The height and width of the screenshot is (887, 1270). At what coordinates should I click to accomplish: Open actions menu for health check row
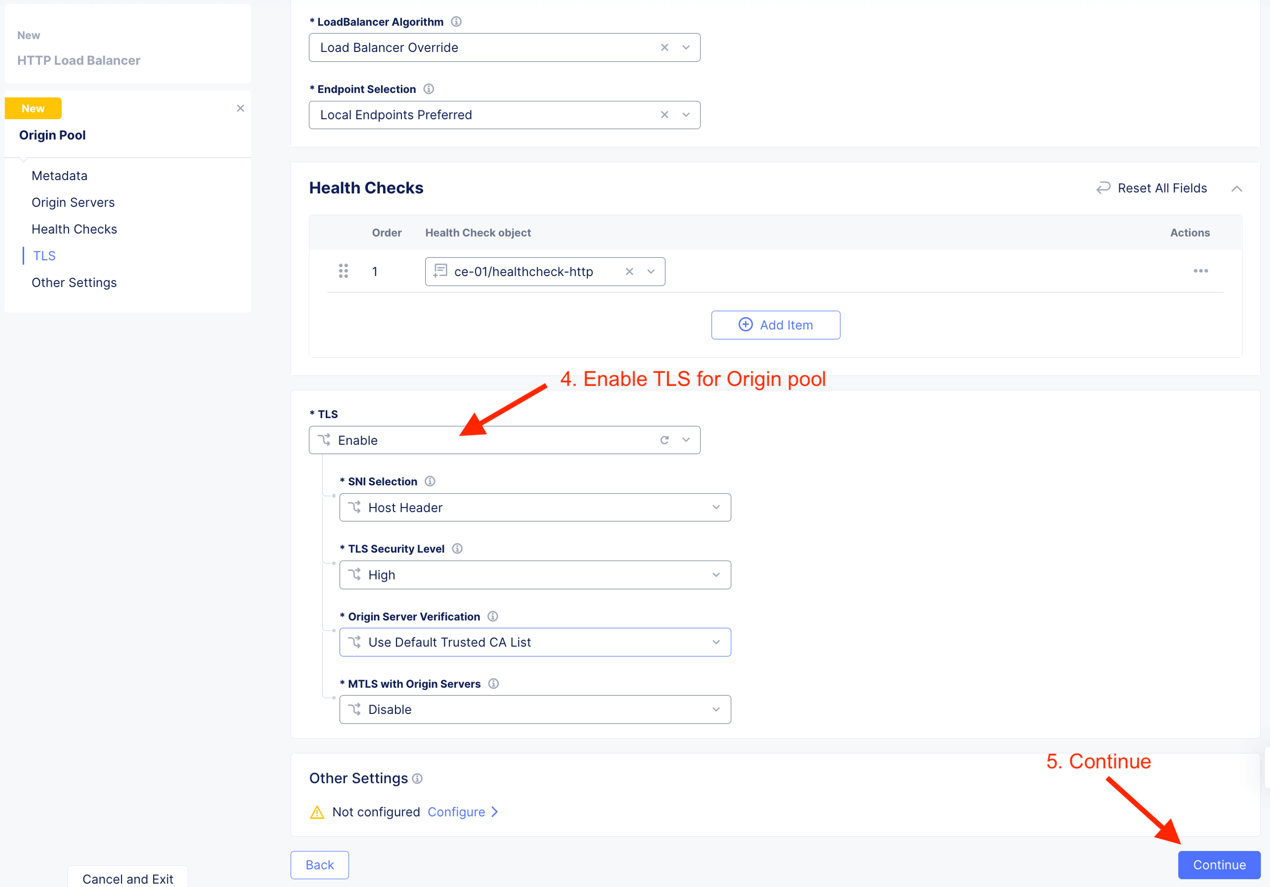[1200, 271]
